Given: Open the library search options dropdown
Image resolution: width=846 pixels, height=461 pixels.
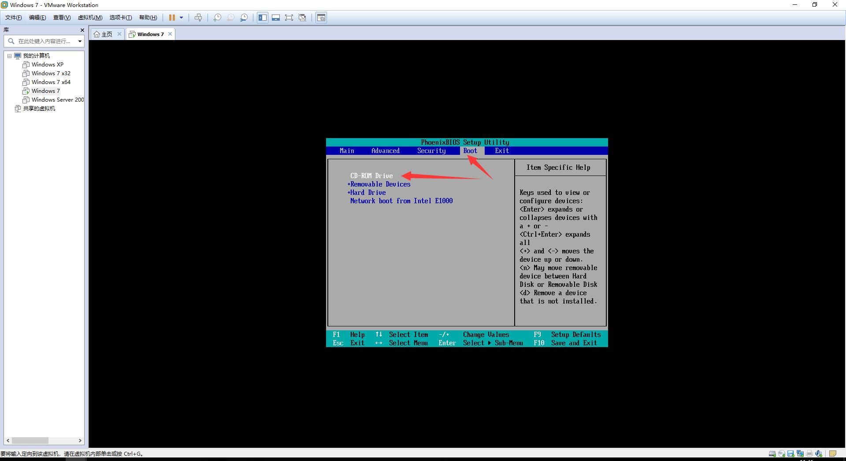Looking at the screenshot, I should click(x=80, y=41).
